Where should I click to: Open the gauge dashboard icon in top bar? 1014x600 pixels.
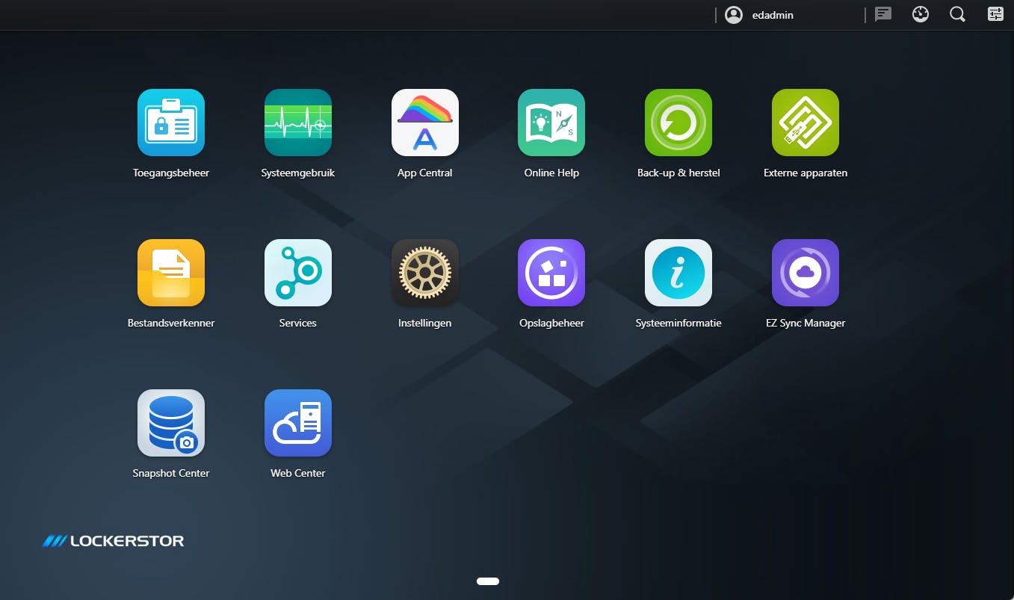(921, 14)
